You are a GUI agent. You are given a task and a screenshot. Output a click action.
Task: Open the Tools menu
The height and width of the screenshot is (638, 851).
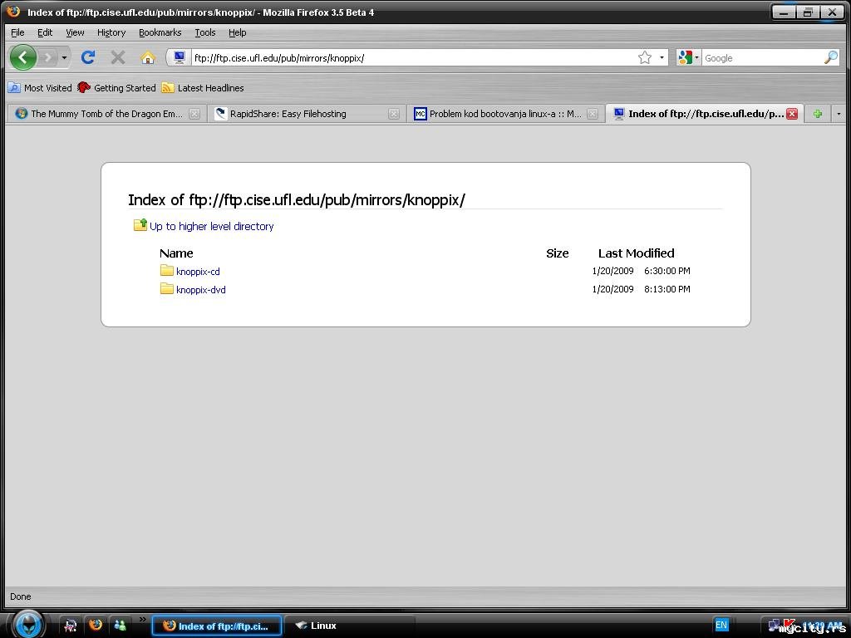point(205,32)
